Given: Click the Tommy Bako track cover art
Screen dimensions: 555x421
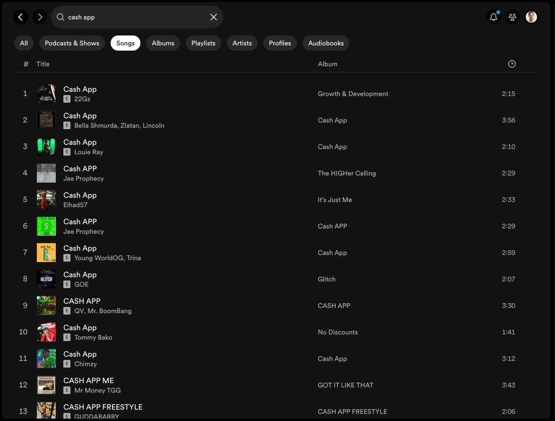Looking at the screenshot, I should pyautogui.click(x=46, y=332).
